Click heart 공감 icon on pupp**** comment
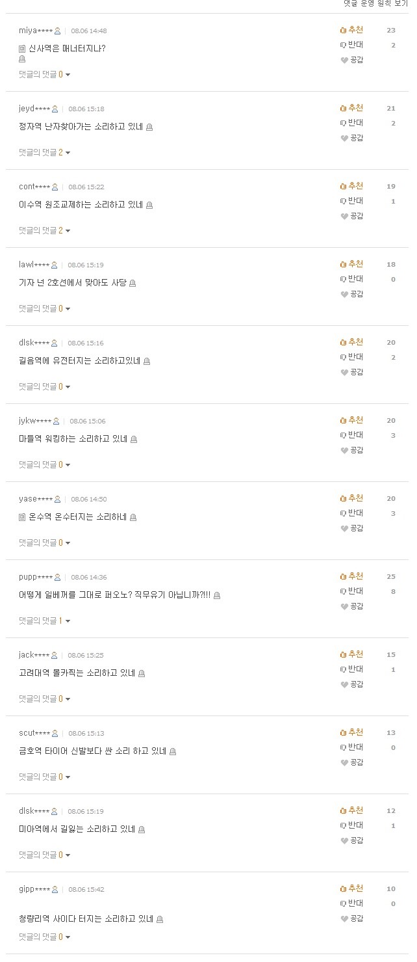The image size is (417, 962). tap(344, 606)
